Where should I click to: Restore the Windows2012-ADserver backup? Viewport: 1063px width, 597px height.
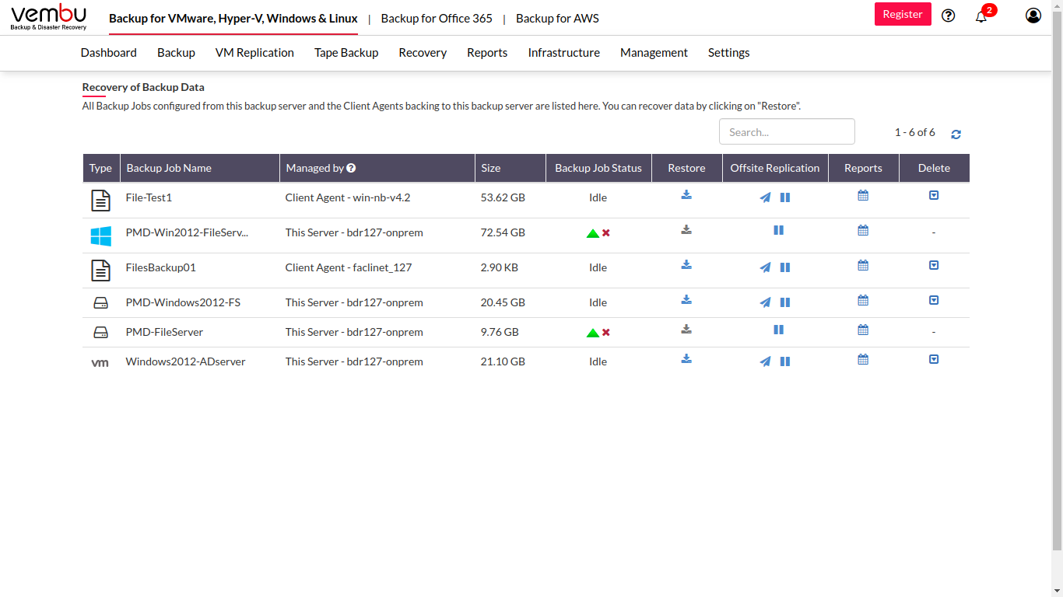tap(686, 359)
